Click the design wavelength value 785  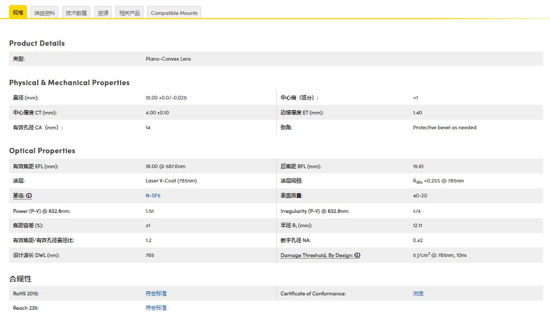(150, 255)
